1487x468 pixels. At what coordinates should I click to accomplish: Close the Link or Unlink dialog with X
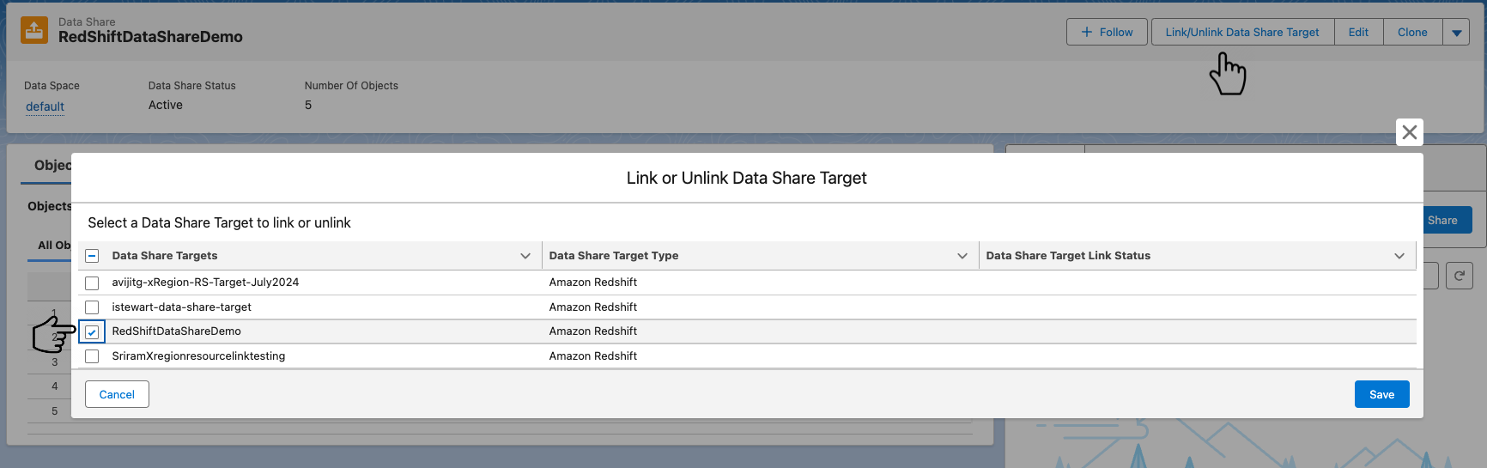[1409, 132]
